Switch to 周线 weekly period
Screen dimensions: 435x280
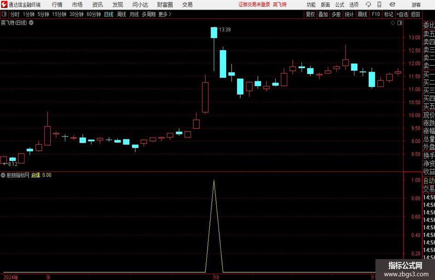tap(122, 14)
